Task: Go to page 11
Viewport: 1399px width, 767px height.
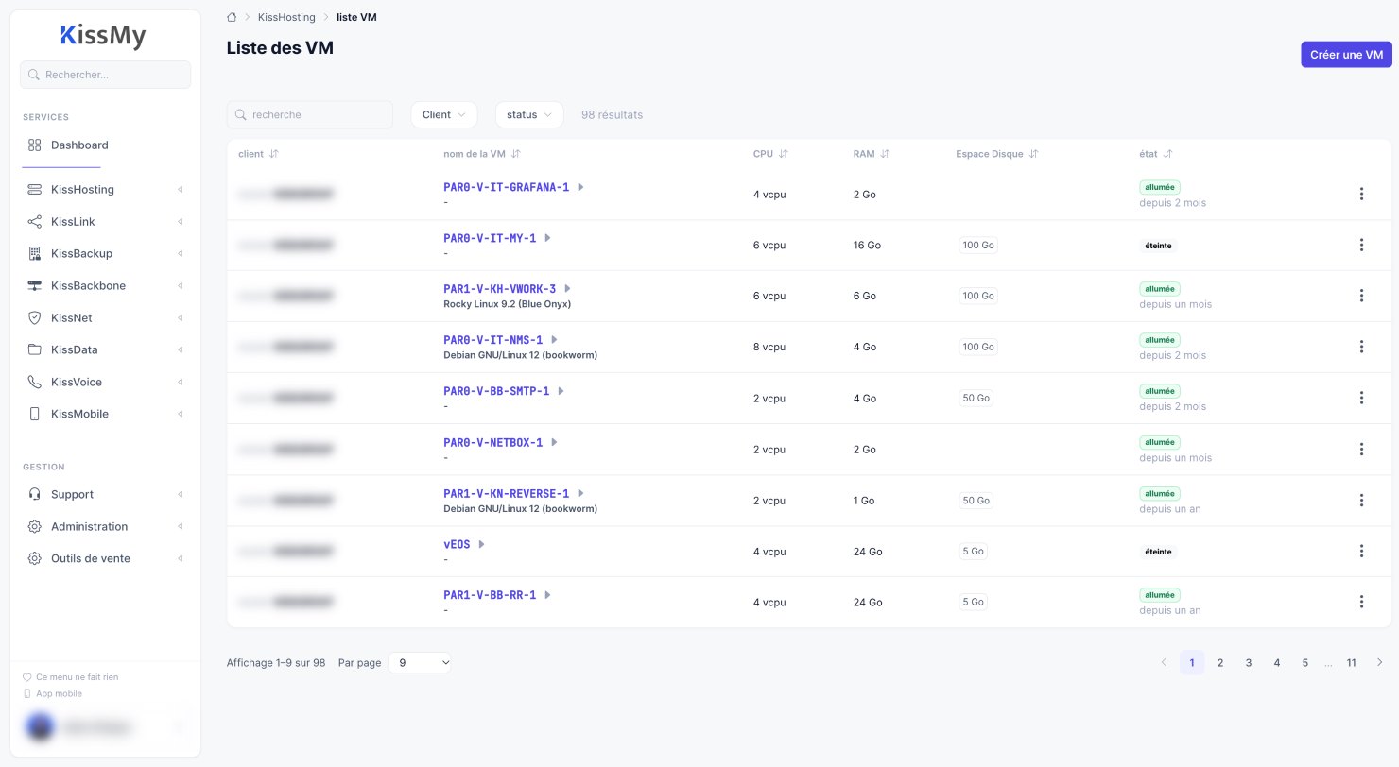Action: [x=1352, y=663]
